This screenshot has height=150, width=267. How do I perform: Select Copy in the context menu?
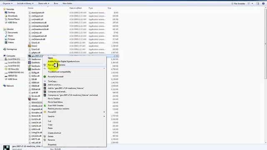[50, 125]
